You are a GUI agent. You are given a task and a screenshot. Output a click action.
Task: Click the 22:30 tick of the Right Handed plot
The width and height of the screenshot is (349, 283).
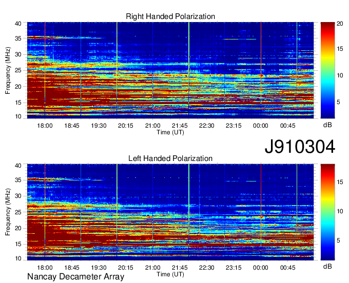pyautogui.click(x=206, y=126)
